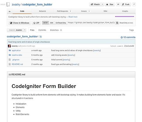
Task: Click Clone in Windows button
Action: (x=20, y=23)
